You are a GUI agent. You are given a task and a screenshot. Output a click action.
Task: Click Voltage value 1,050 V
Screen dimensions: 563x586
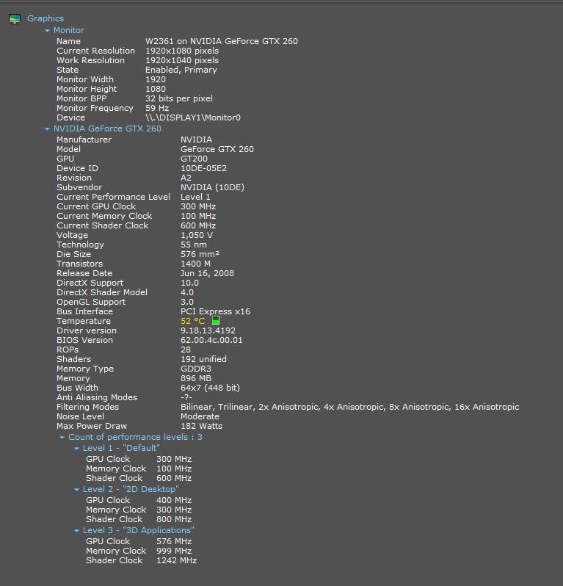[197, 235]
